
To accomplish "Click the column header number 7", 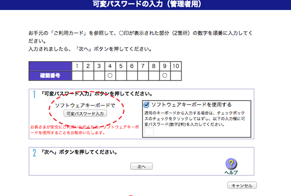I will tap(142, 66).
